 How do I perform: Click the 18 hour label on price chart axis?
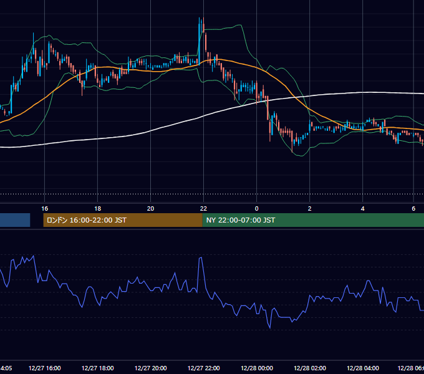[x=98, y=209]
